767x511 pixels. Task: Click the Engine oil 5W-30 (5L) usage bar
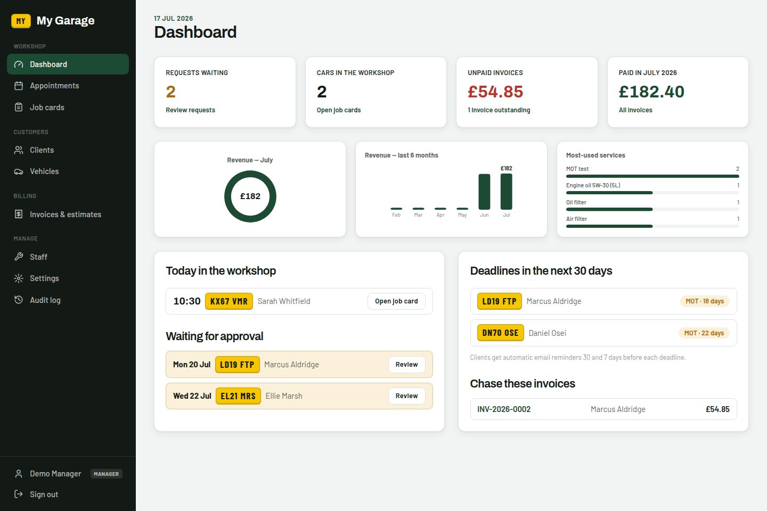click(x=652, y=193)
